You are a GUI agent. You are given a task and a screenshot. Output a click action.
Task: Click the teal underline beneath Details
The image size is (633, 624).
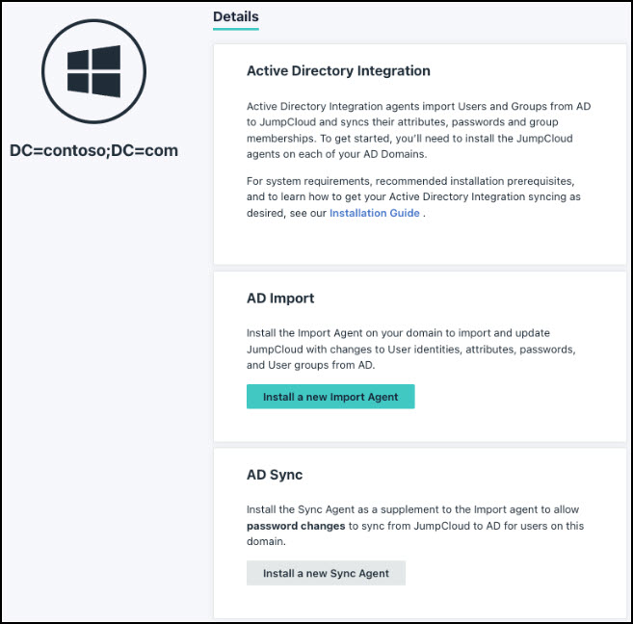[x=235, y=29]
